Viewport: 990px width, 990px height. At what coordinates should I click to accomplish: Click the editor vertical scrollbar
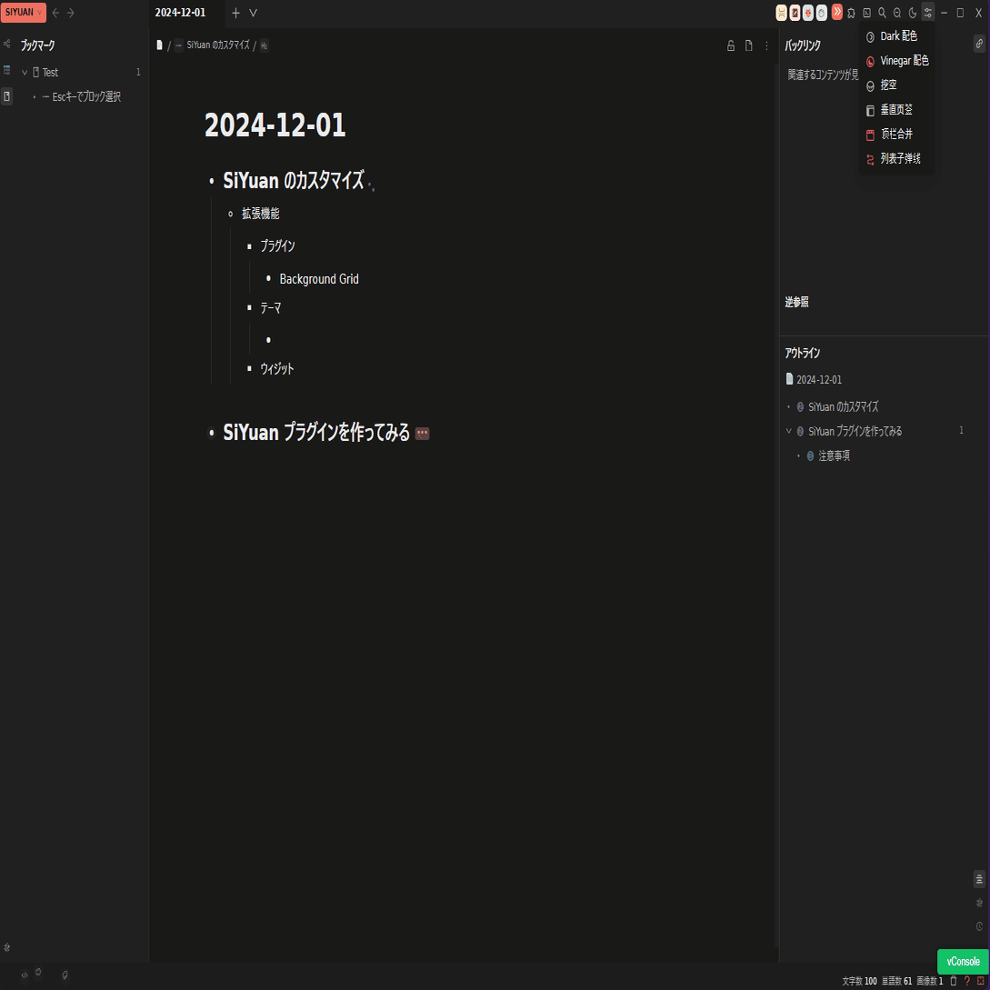tap(776, 505)
